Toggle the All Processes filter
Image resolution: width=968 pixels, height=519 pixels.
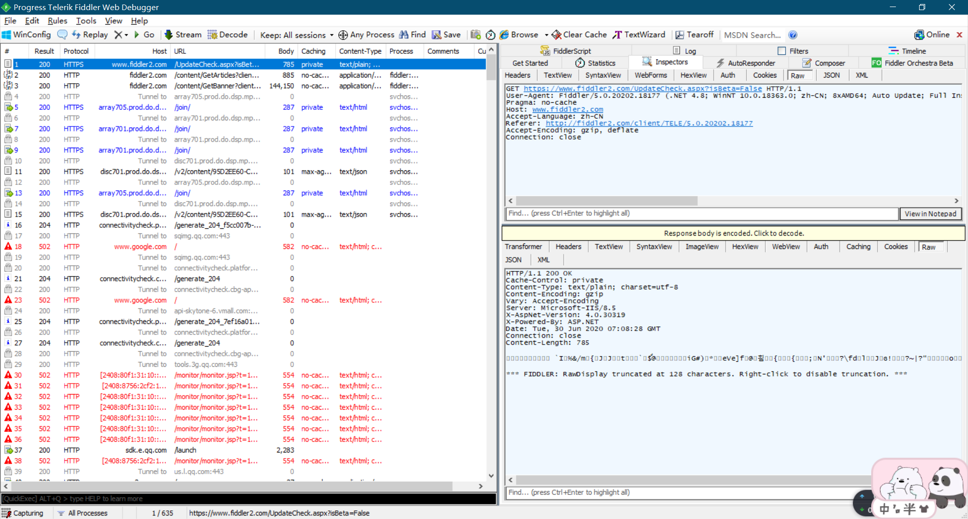click(82, 513)
